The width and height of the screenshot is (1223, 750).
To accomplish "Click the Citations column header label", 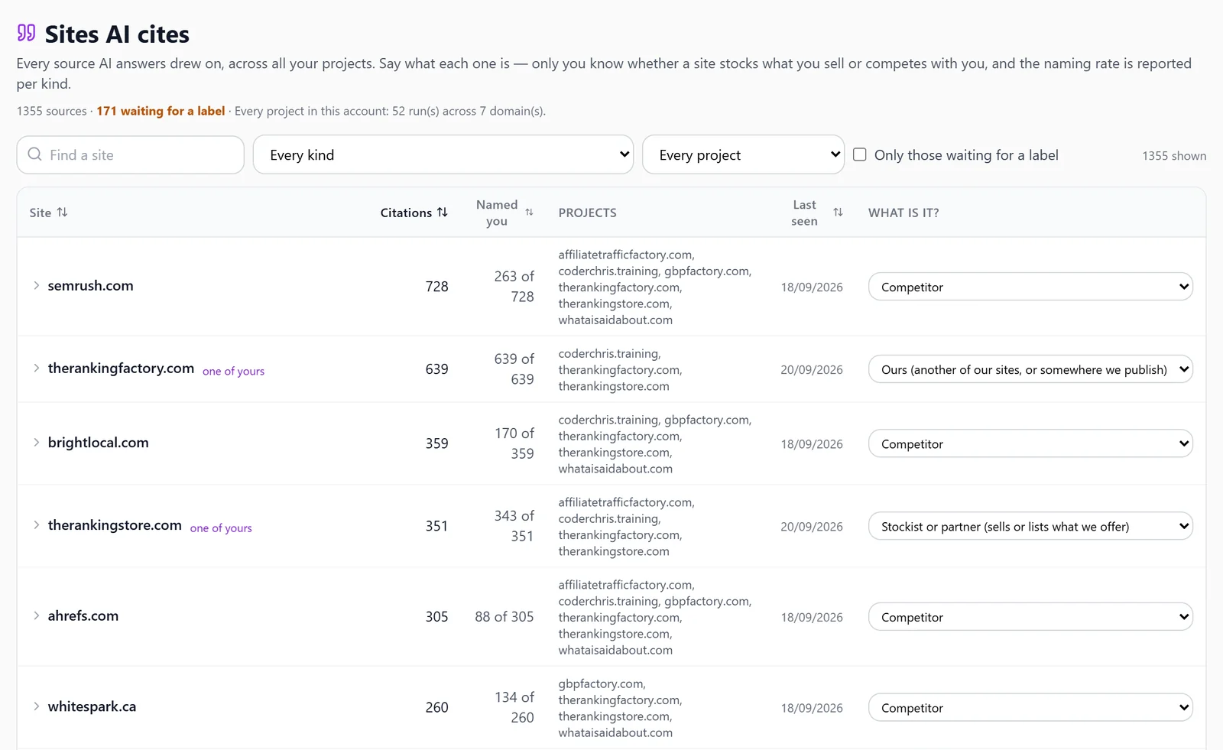I will pyautogui.click(x=406, y=213).
